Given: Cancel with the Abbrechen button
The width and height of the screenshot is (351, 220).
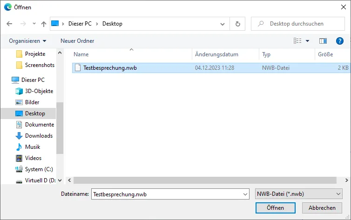Looking at the screenshot, I should click(x=322, y=208).
